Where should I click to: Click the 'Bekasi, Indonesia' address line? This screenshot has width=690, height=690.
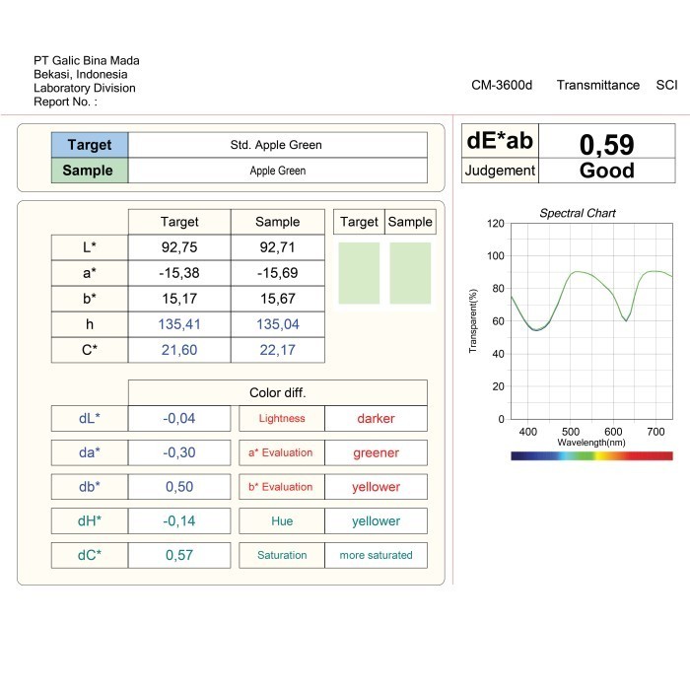point(81,74)
